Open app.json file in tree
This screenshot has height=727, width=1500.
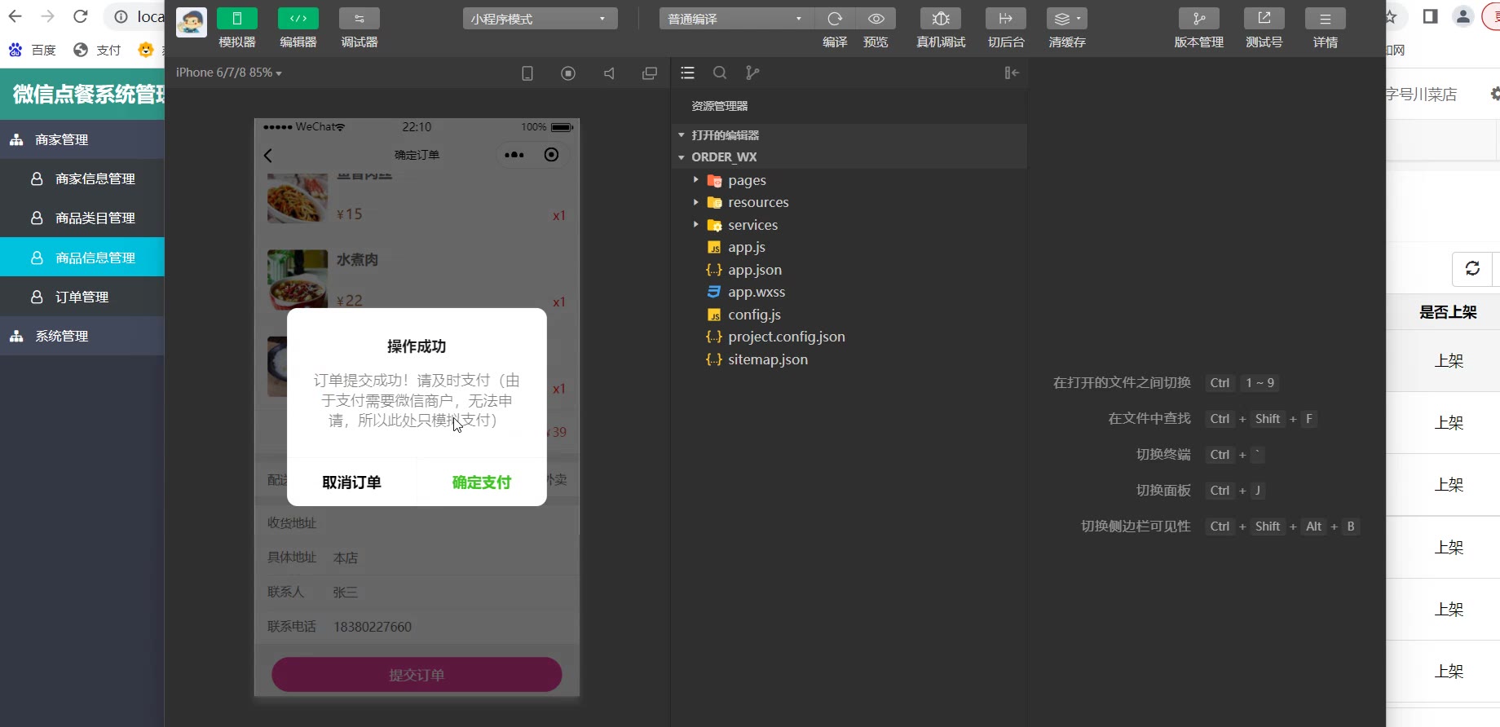(x=754, y=270)
